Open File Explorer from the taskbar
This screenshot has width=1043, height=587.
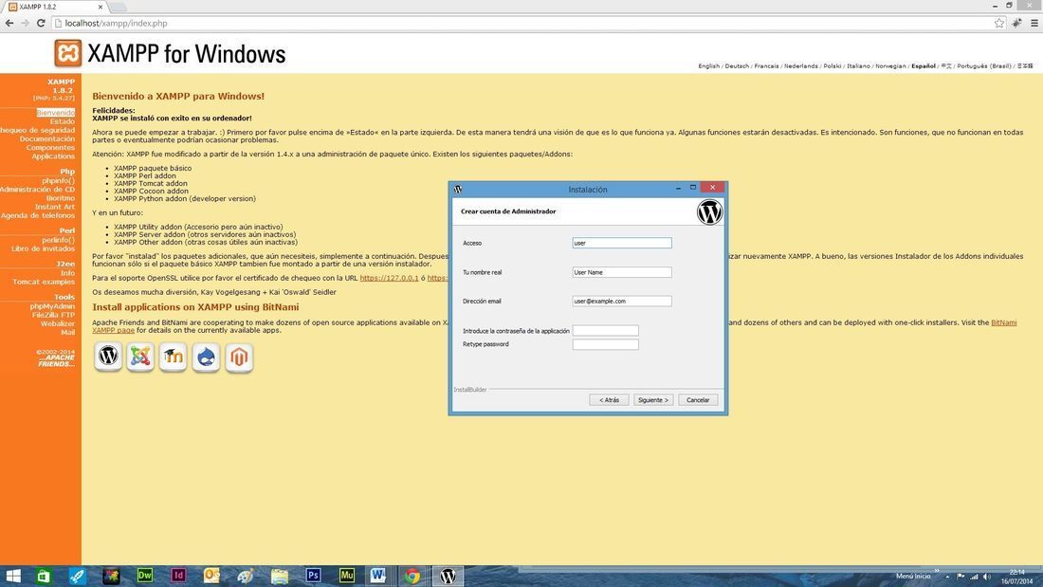(280, 576)
